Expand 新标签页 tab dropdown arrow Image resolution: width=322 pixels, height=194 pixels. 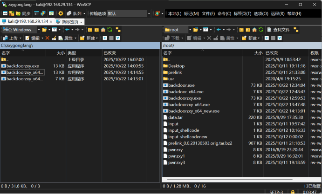82,22
